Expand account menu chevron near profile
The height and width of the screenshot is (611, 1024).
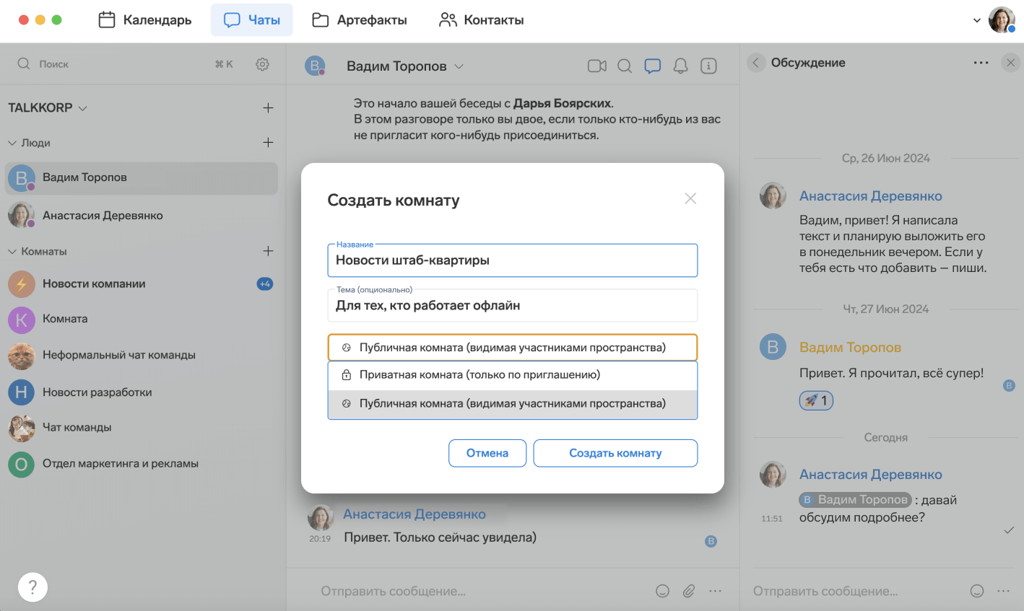point(977,21)
